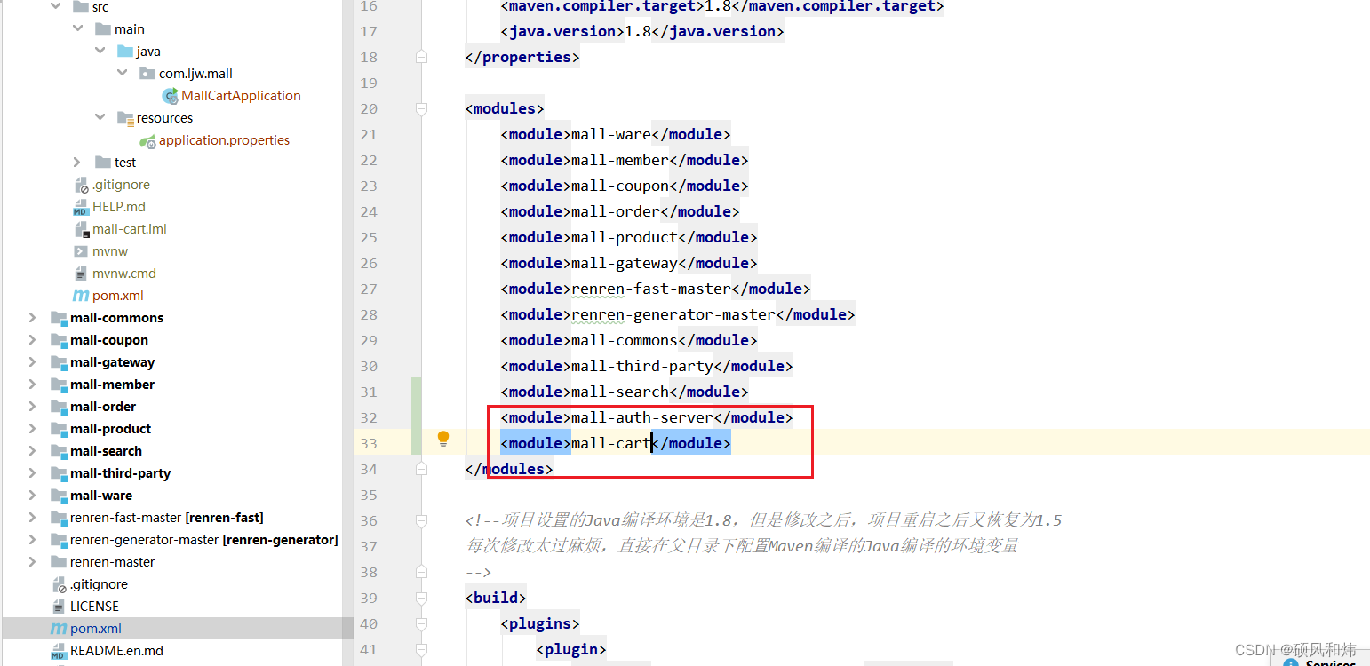Screen dimensions: 1370x666
Task: Select HELP.md in project tree
Action: (x=119, y=207)
